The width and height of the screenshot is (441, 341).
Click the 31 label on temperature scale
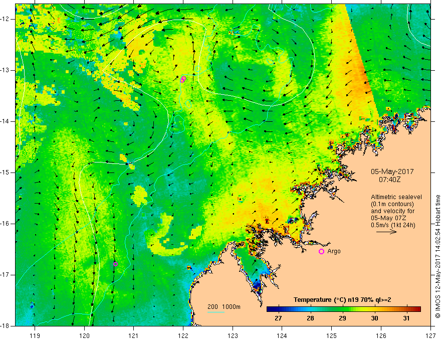[x=406, y=318]
